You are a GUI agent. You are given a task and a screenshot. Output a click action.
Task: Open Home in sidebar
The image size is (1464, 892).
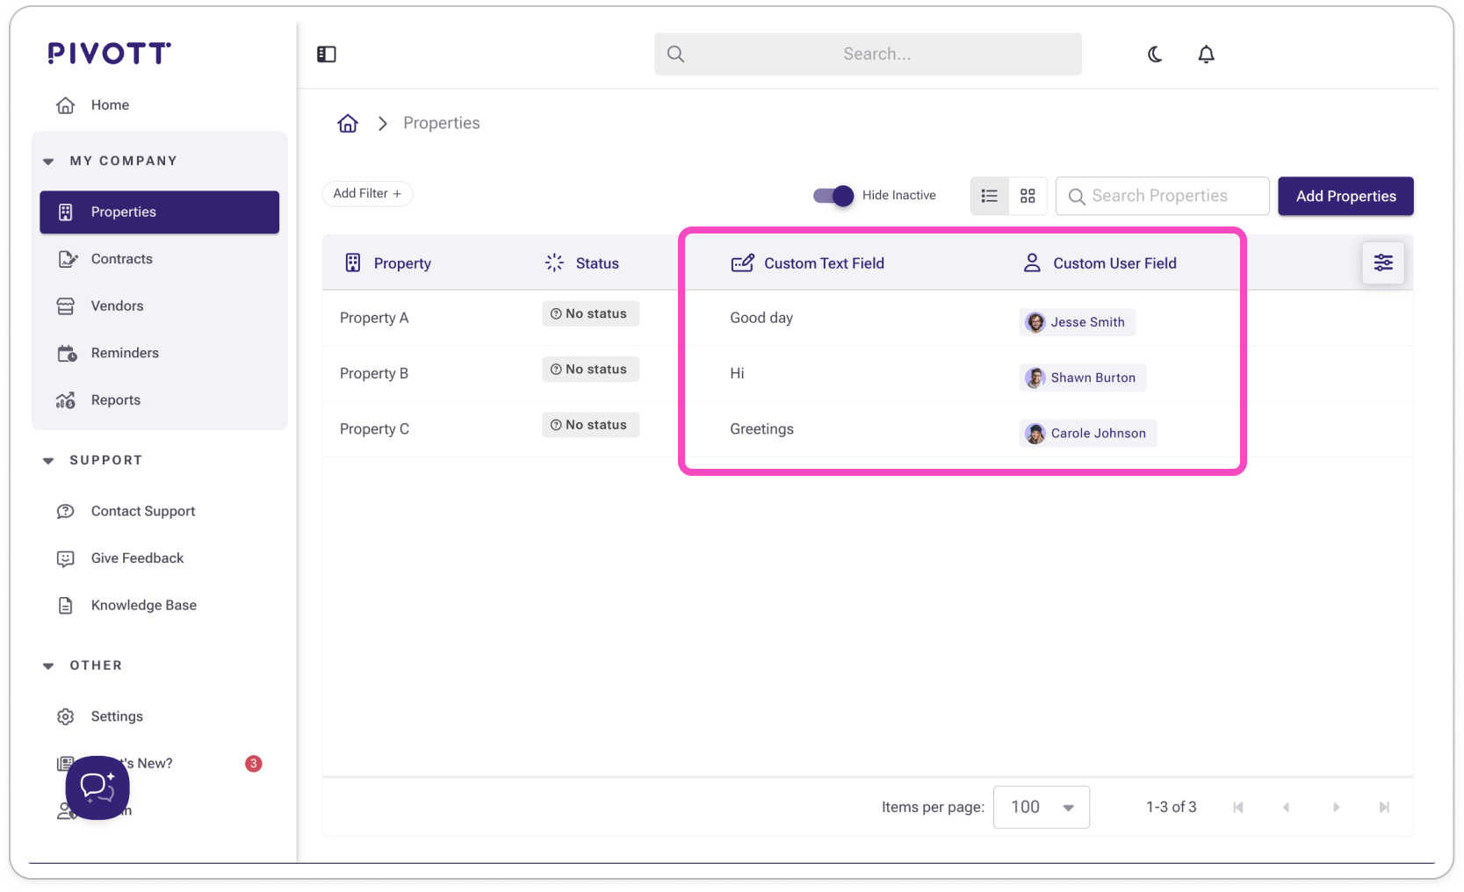coord(160,105)
